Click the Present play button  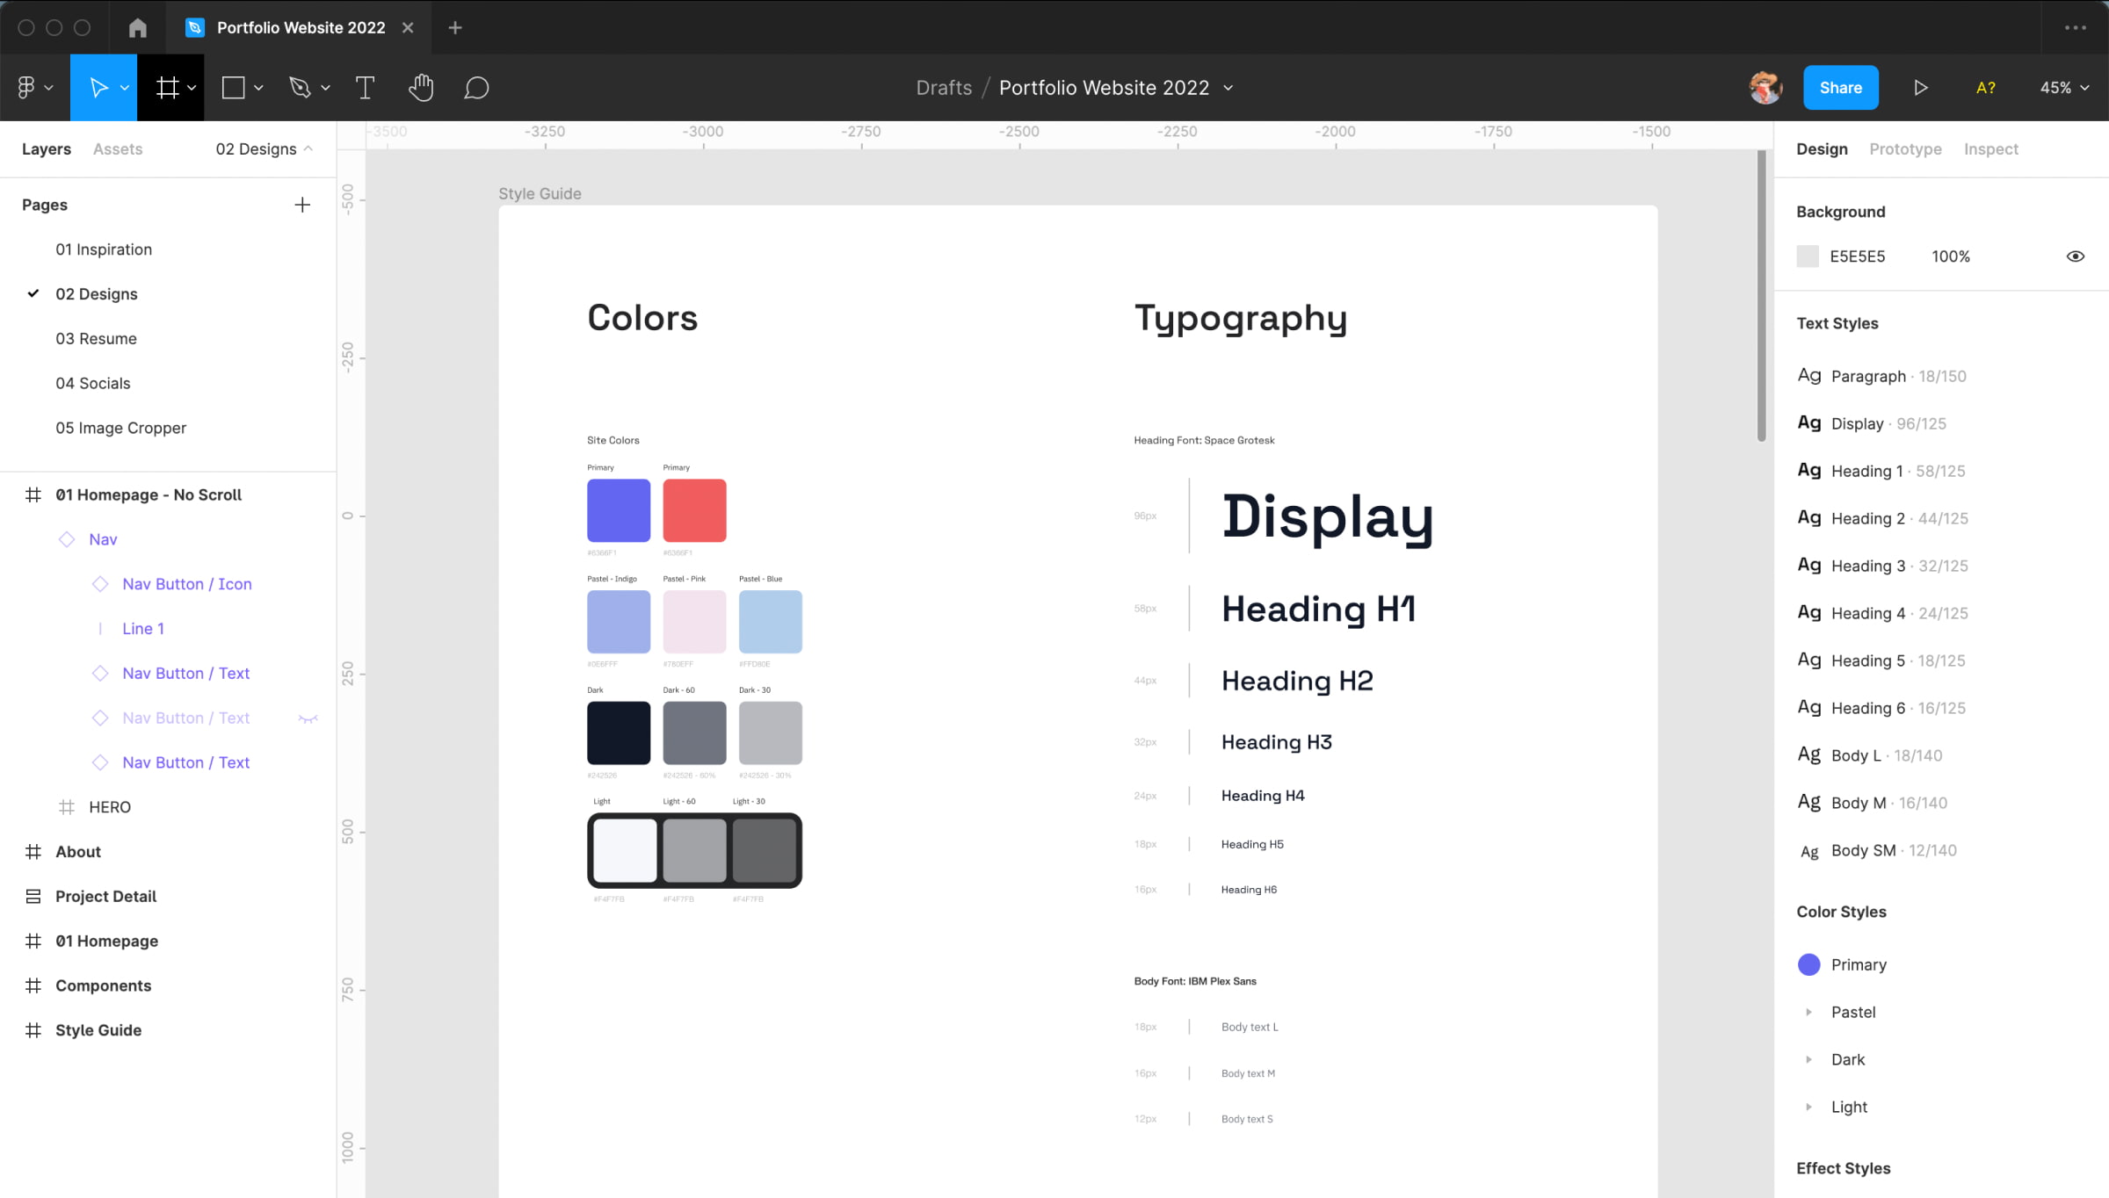[x=1921, y=88]
